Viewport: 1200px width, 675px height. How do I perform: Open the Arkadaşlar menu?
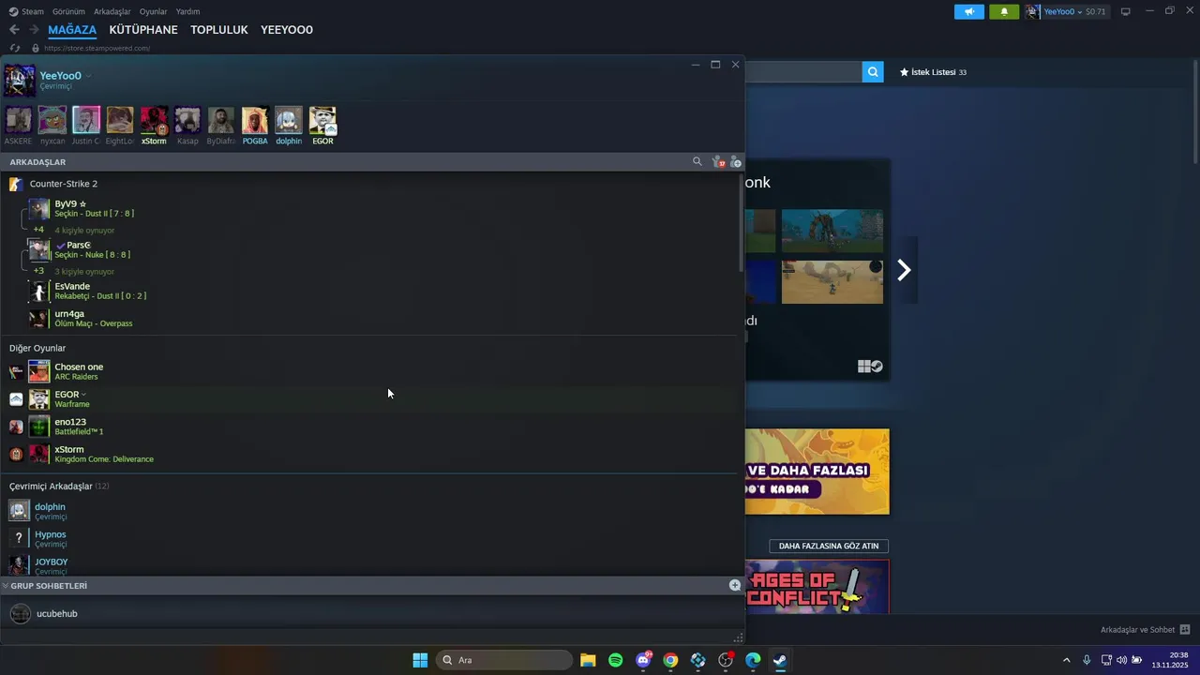[112, 11]
